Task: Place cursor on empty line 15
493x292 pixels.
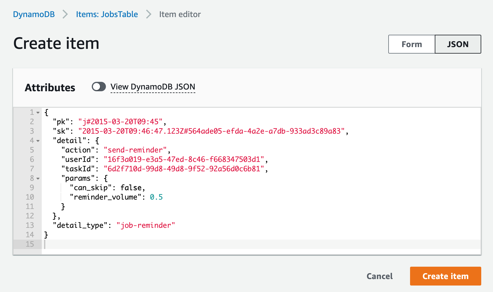Action: coord(88,244)
